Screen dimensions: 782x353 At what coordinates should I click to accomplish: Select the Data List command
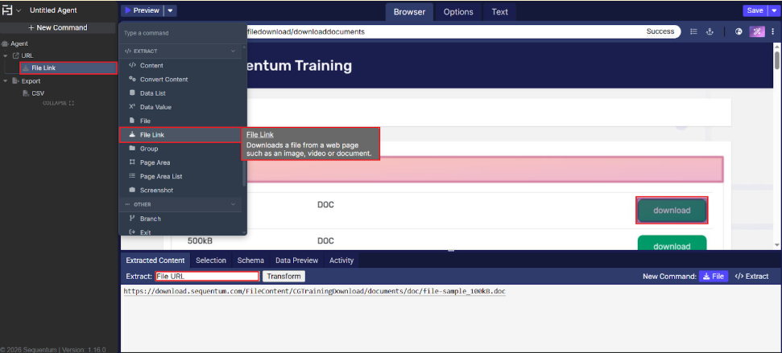tap(153, 93)
